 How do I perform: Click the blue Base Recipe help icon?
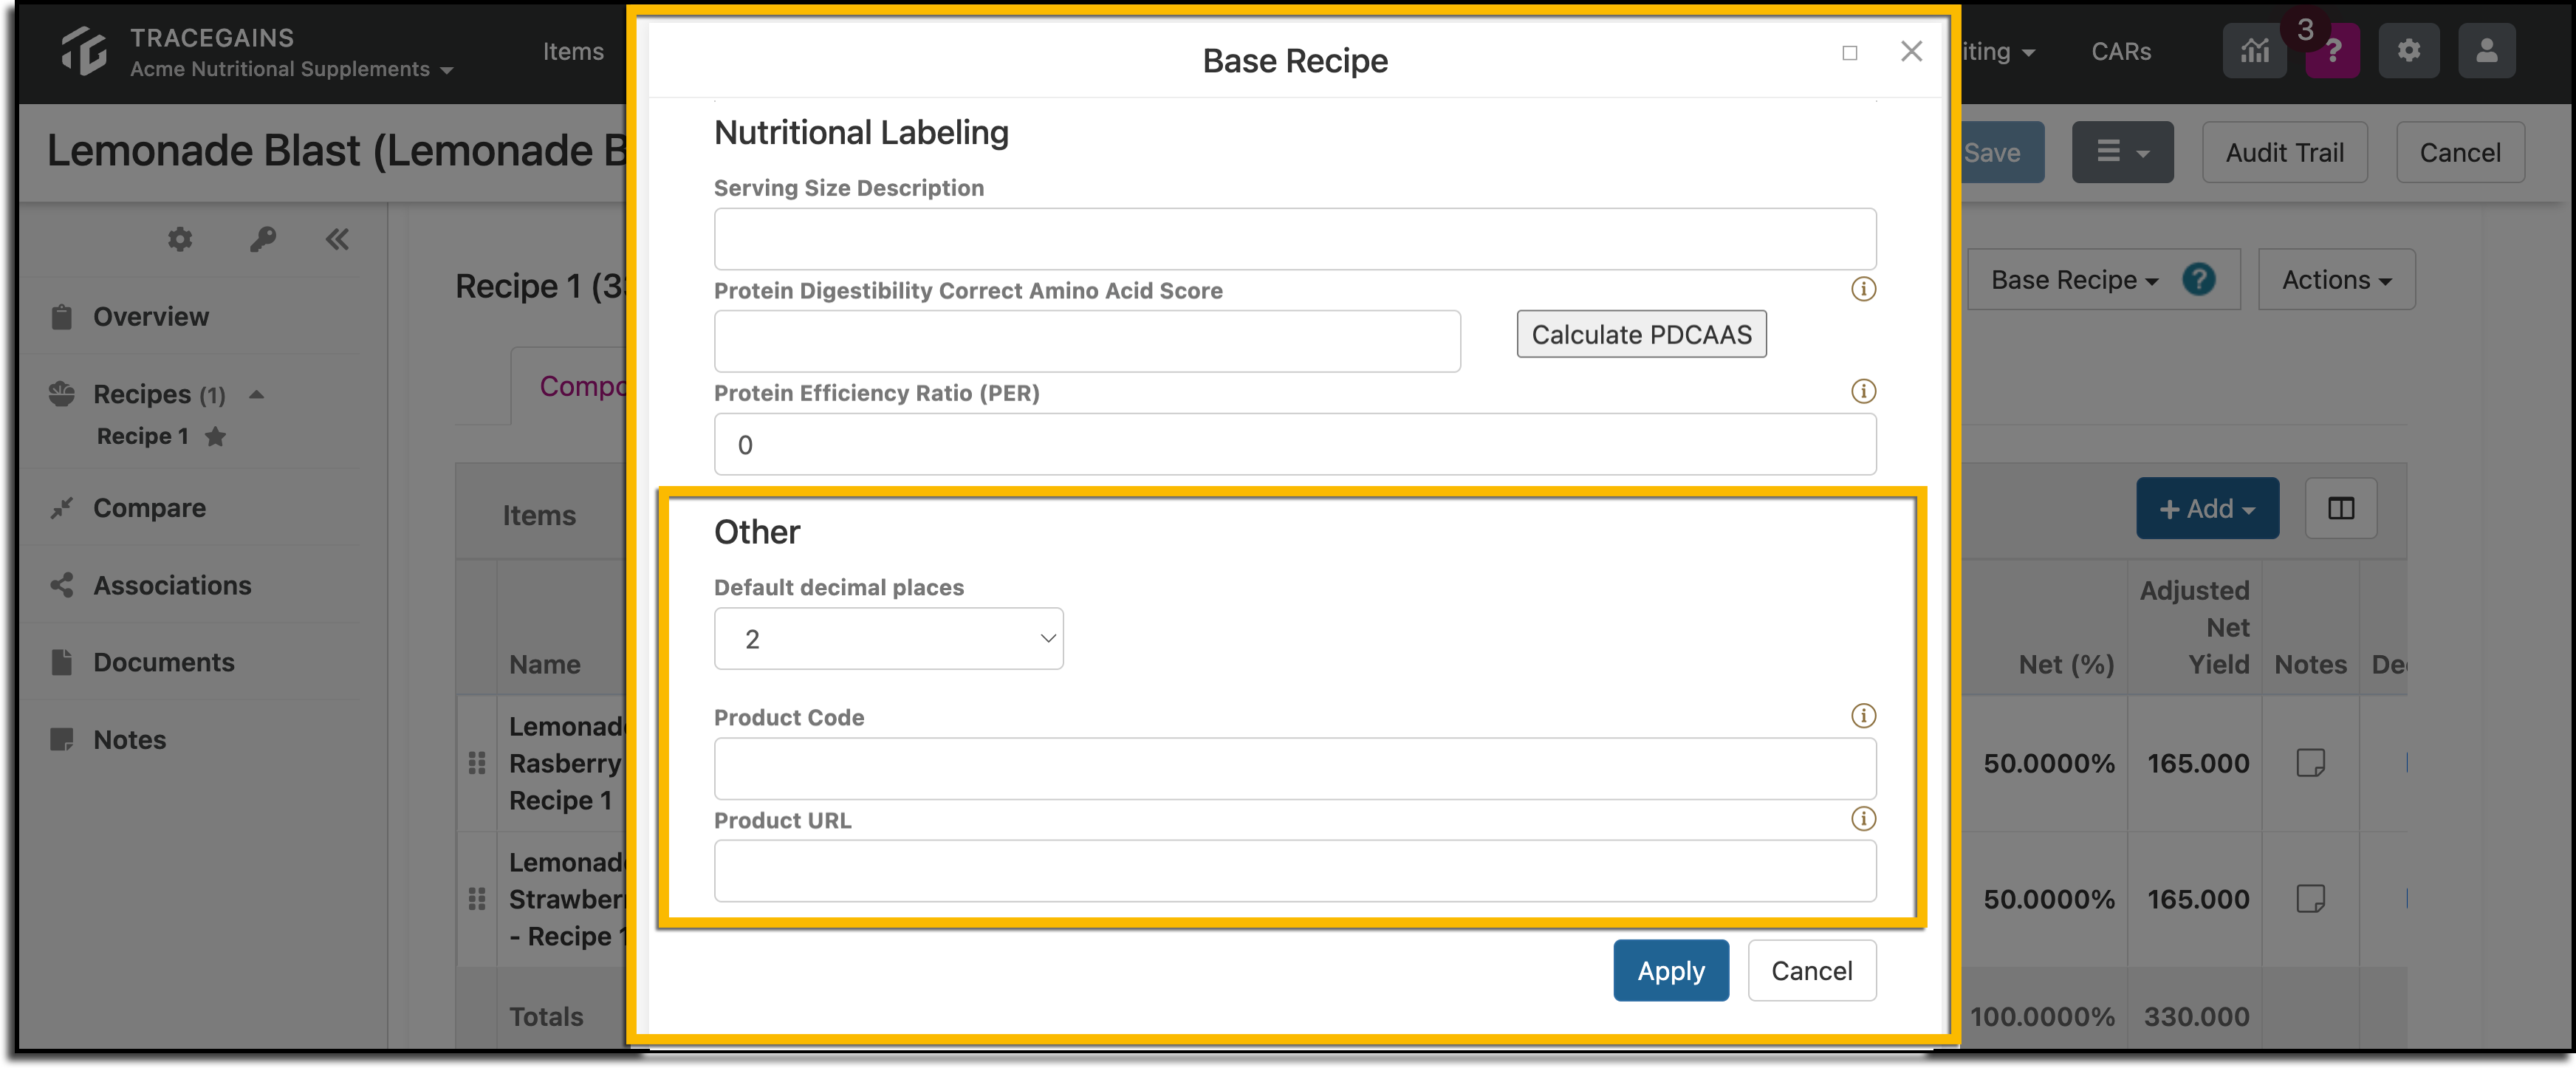pos(2198,279)
